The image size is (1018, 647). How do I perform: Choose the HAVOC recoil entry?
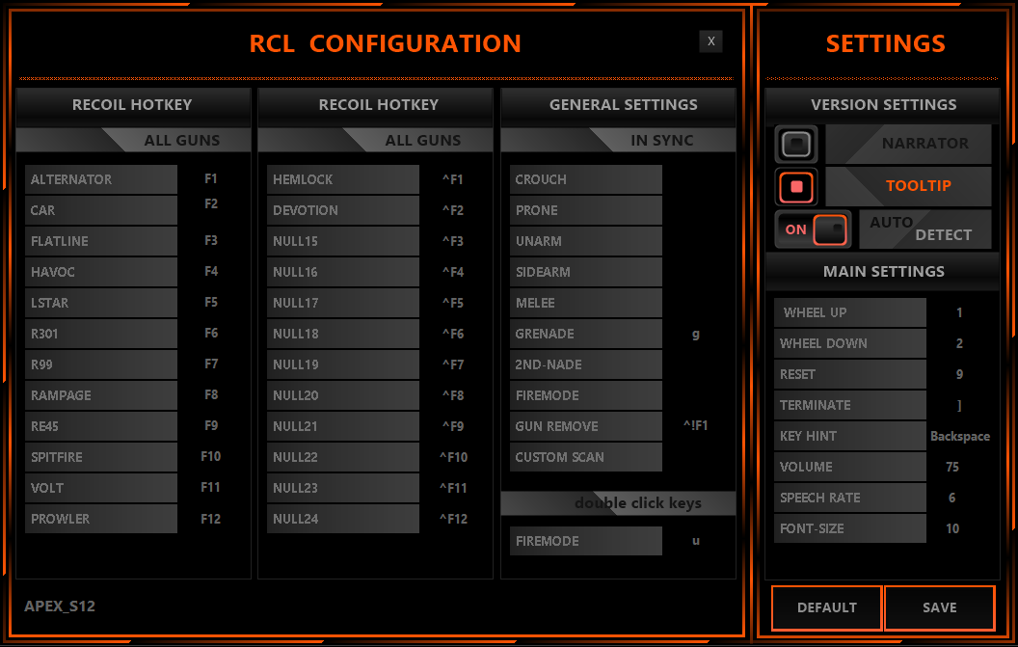pyautogui.click(x=100, y=272)
